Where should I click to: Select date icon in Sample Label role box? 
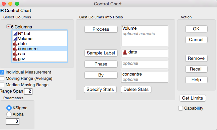125,52
